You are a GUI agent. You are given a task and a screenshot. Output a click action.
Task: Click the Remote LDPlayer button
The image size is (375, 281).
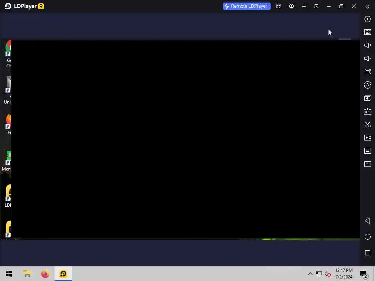[x=246, y=6]
